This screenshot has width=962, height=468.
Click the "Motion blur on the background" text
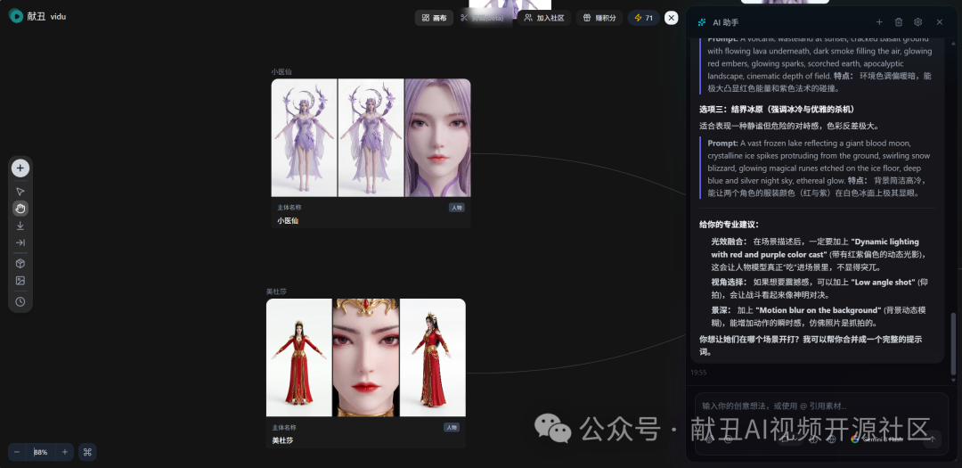pos(819,310)
